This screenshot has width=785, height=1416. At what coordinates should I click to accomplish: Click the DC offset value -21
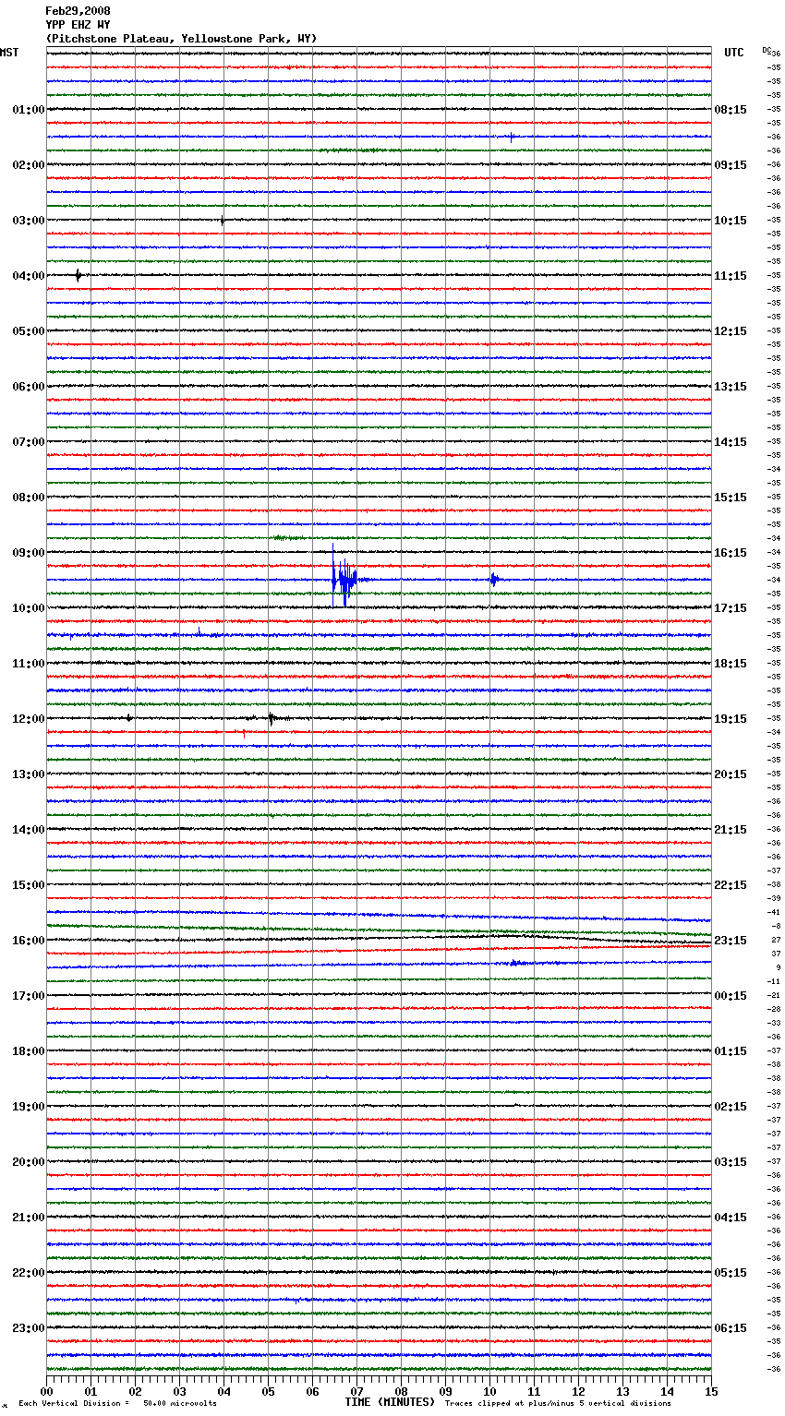[x=774, y=996]
